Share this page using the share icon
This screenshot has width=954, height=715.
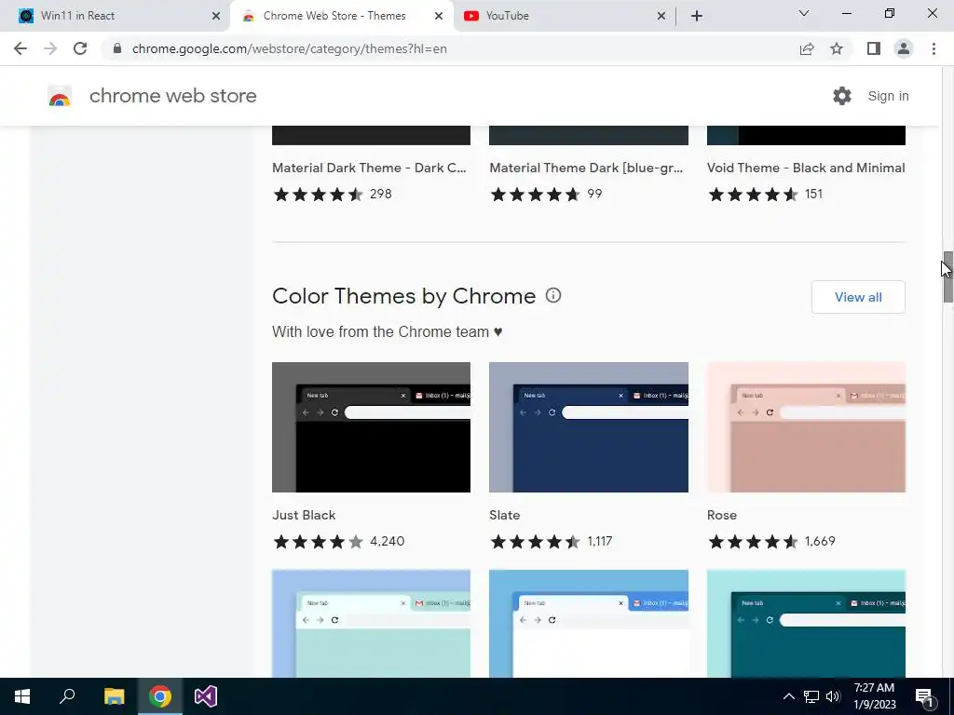807,48
